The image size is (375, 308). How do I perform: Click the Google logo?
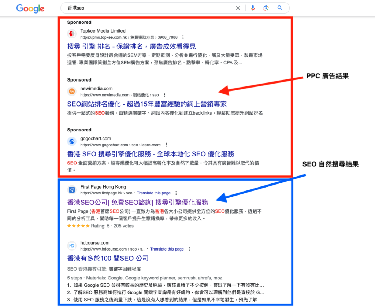[30, 8]
